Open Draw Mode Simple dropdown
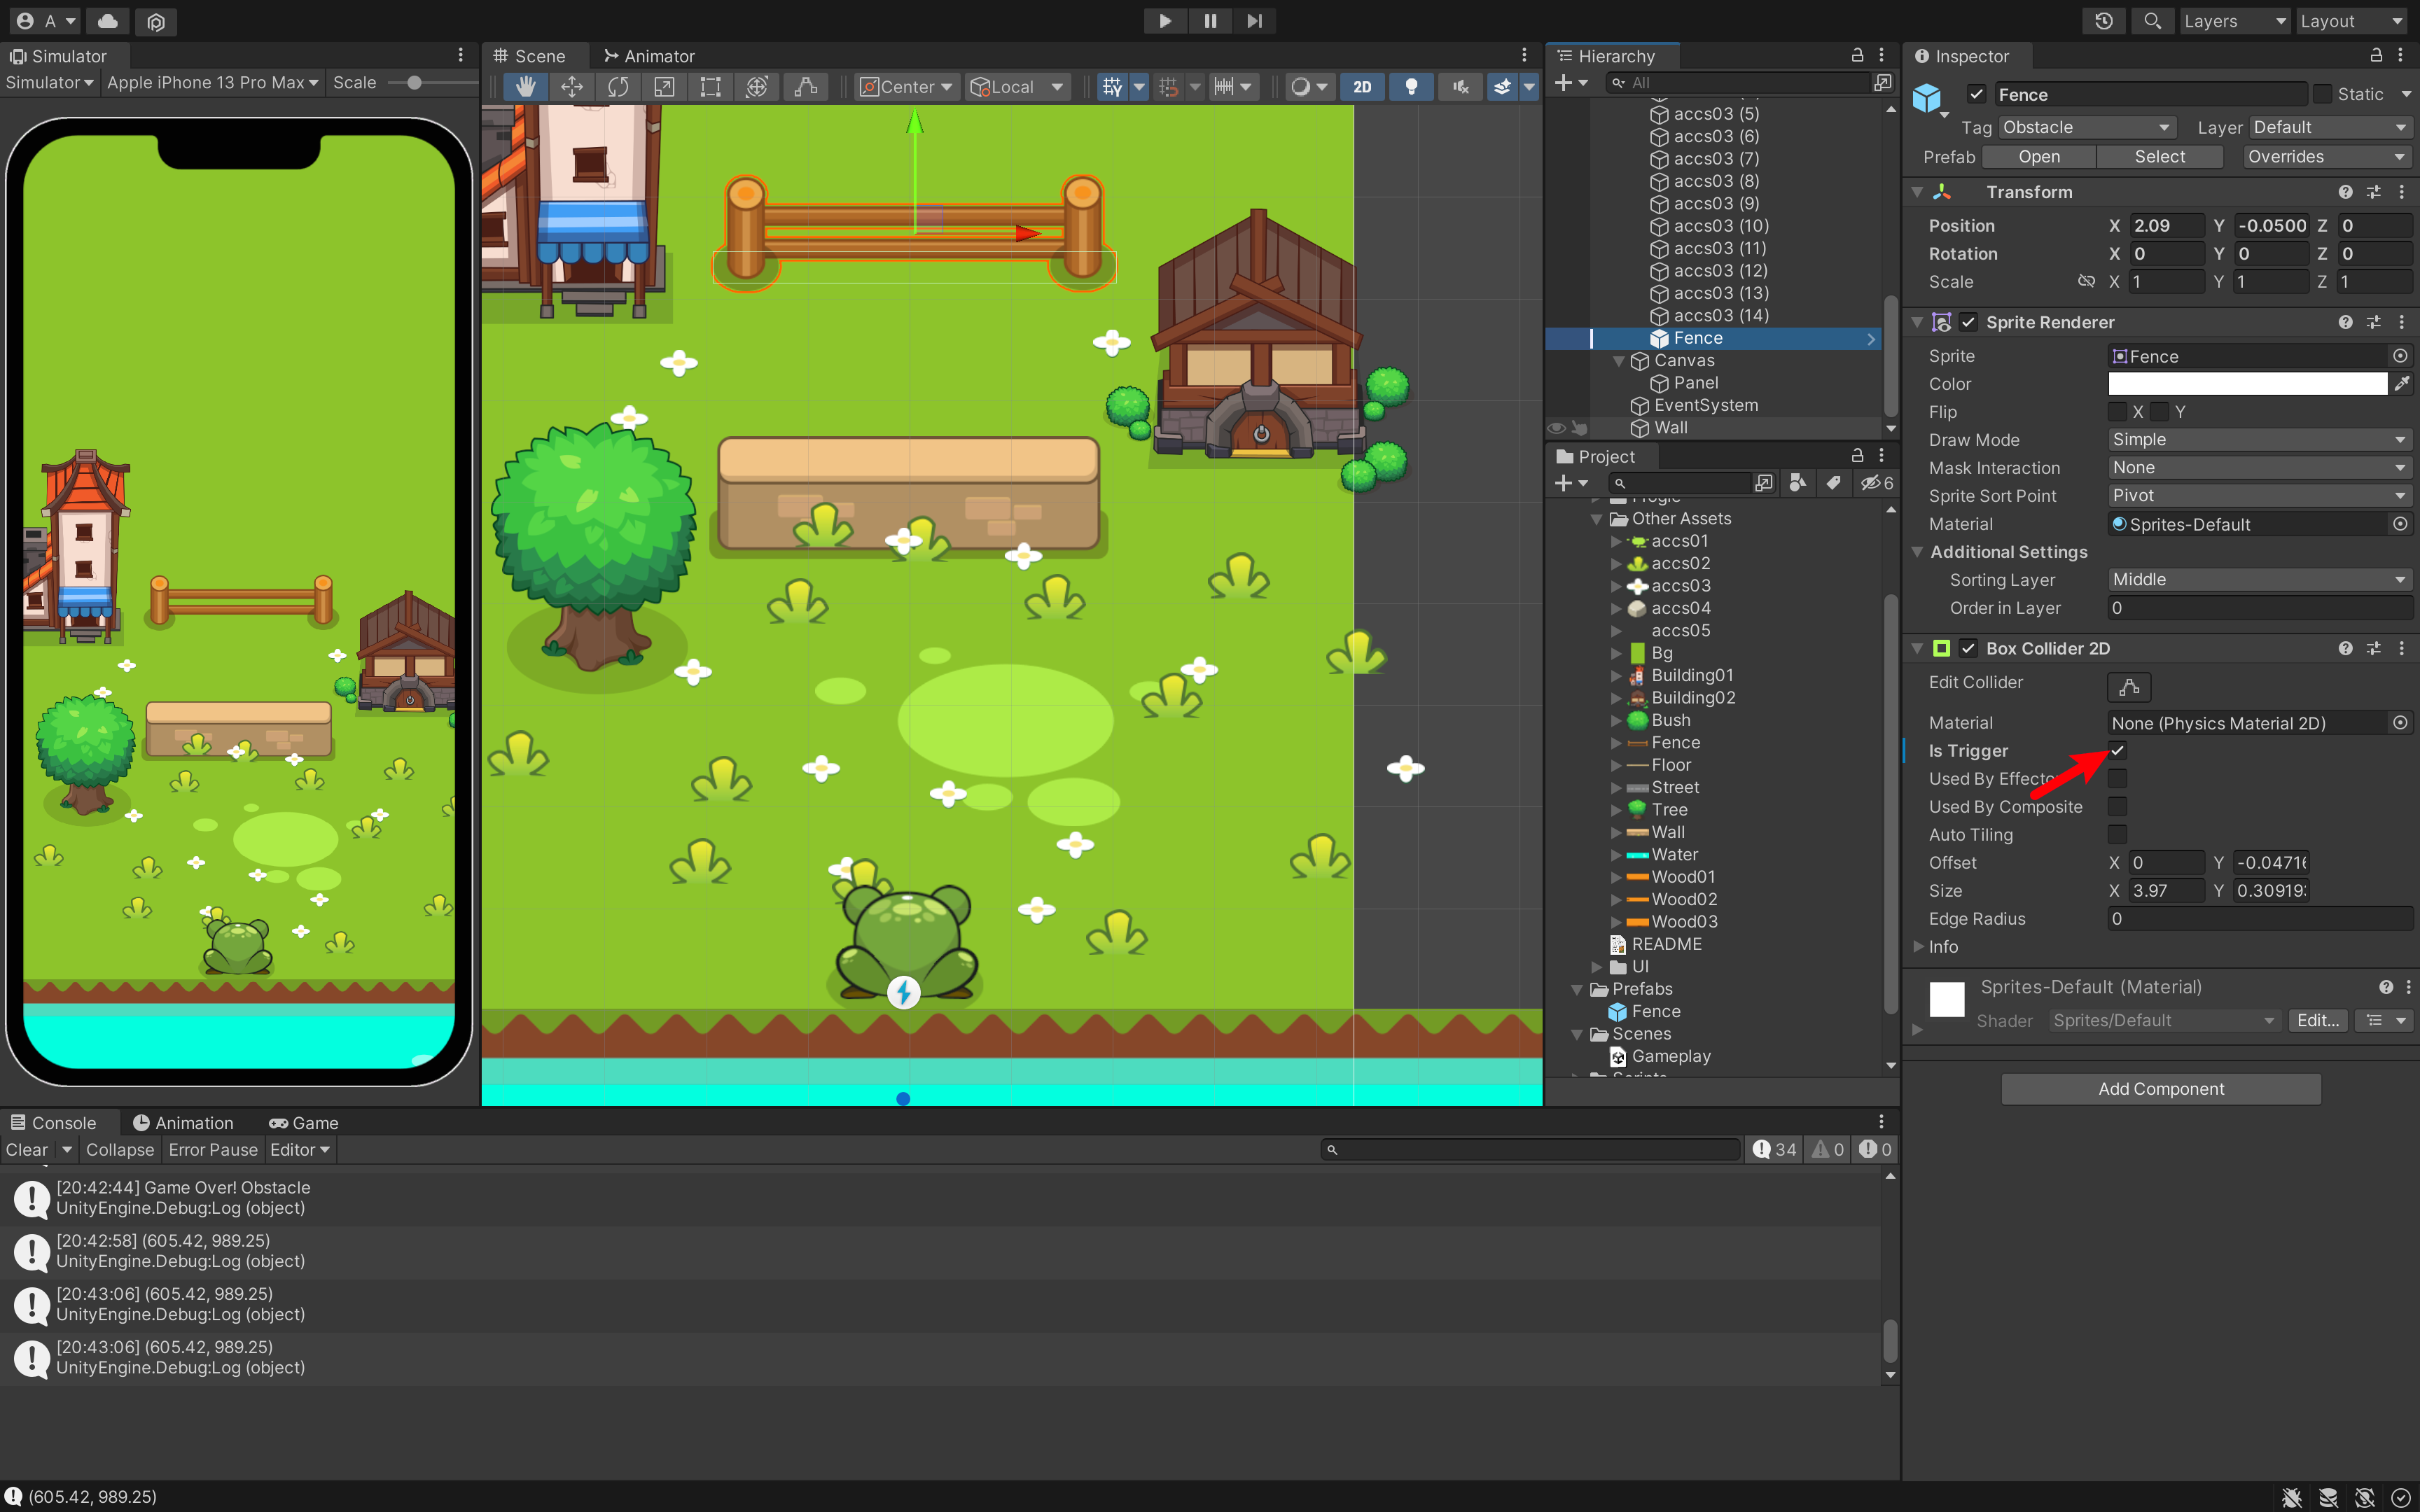 (2260, 440)
